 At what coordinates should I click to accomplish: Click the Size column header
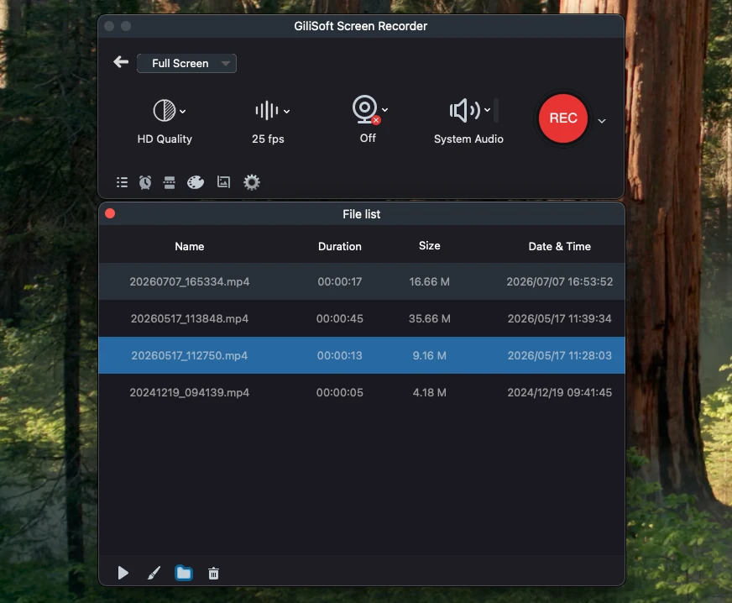tap(430, 246)
